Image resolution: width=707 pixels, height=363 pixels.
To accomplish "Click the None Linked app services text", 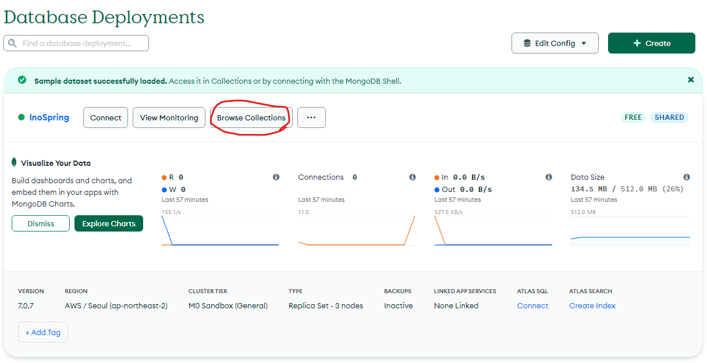I will (x=456, y=305).
